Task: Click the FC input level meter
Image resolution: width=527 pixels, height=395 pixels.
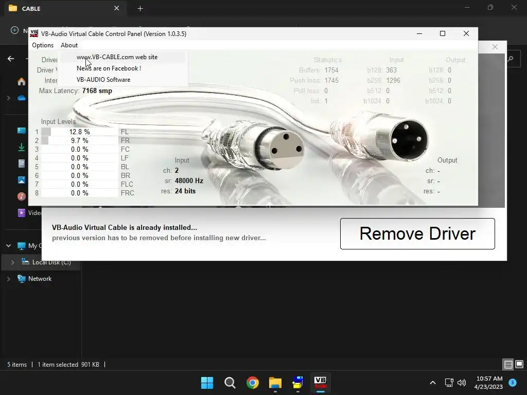Action: 80,149
